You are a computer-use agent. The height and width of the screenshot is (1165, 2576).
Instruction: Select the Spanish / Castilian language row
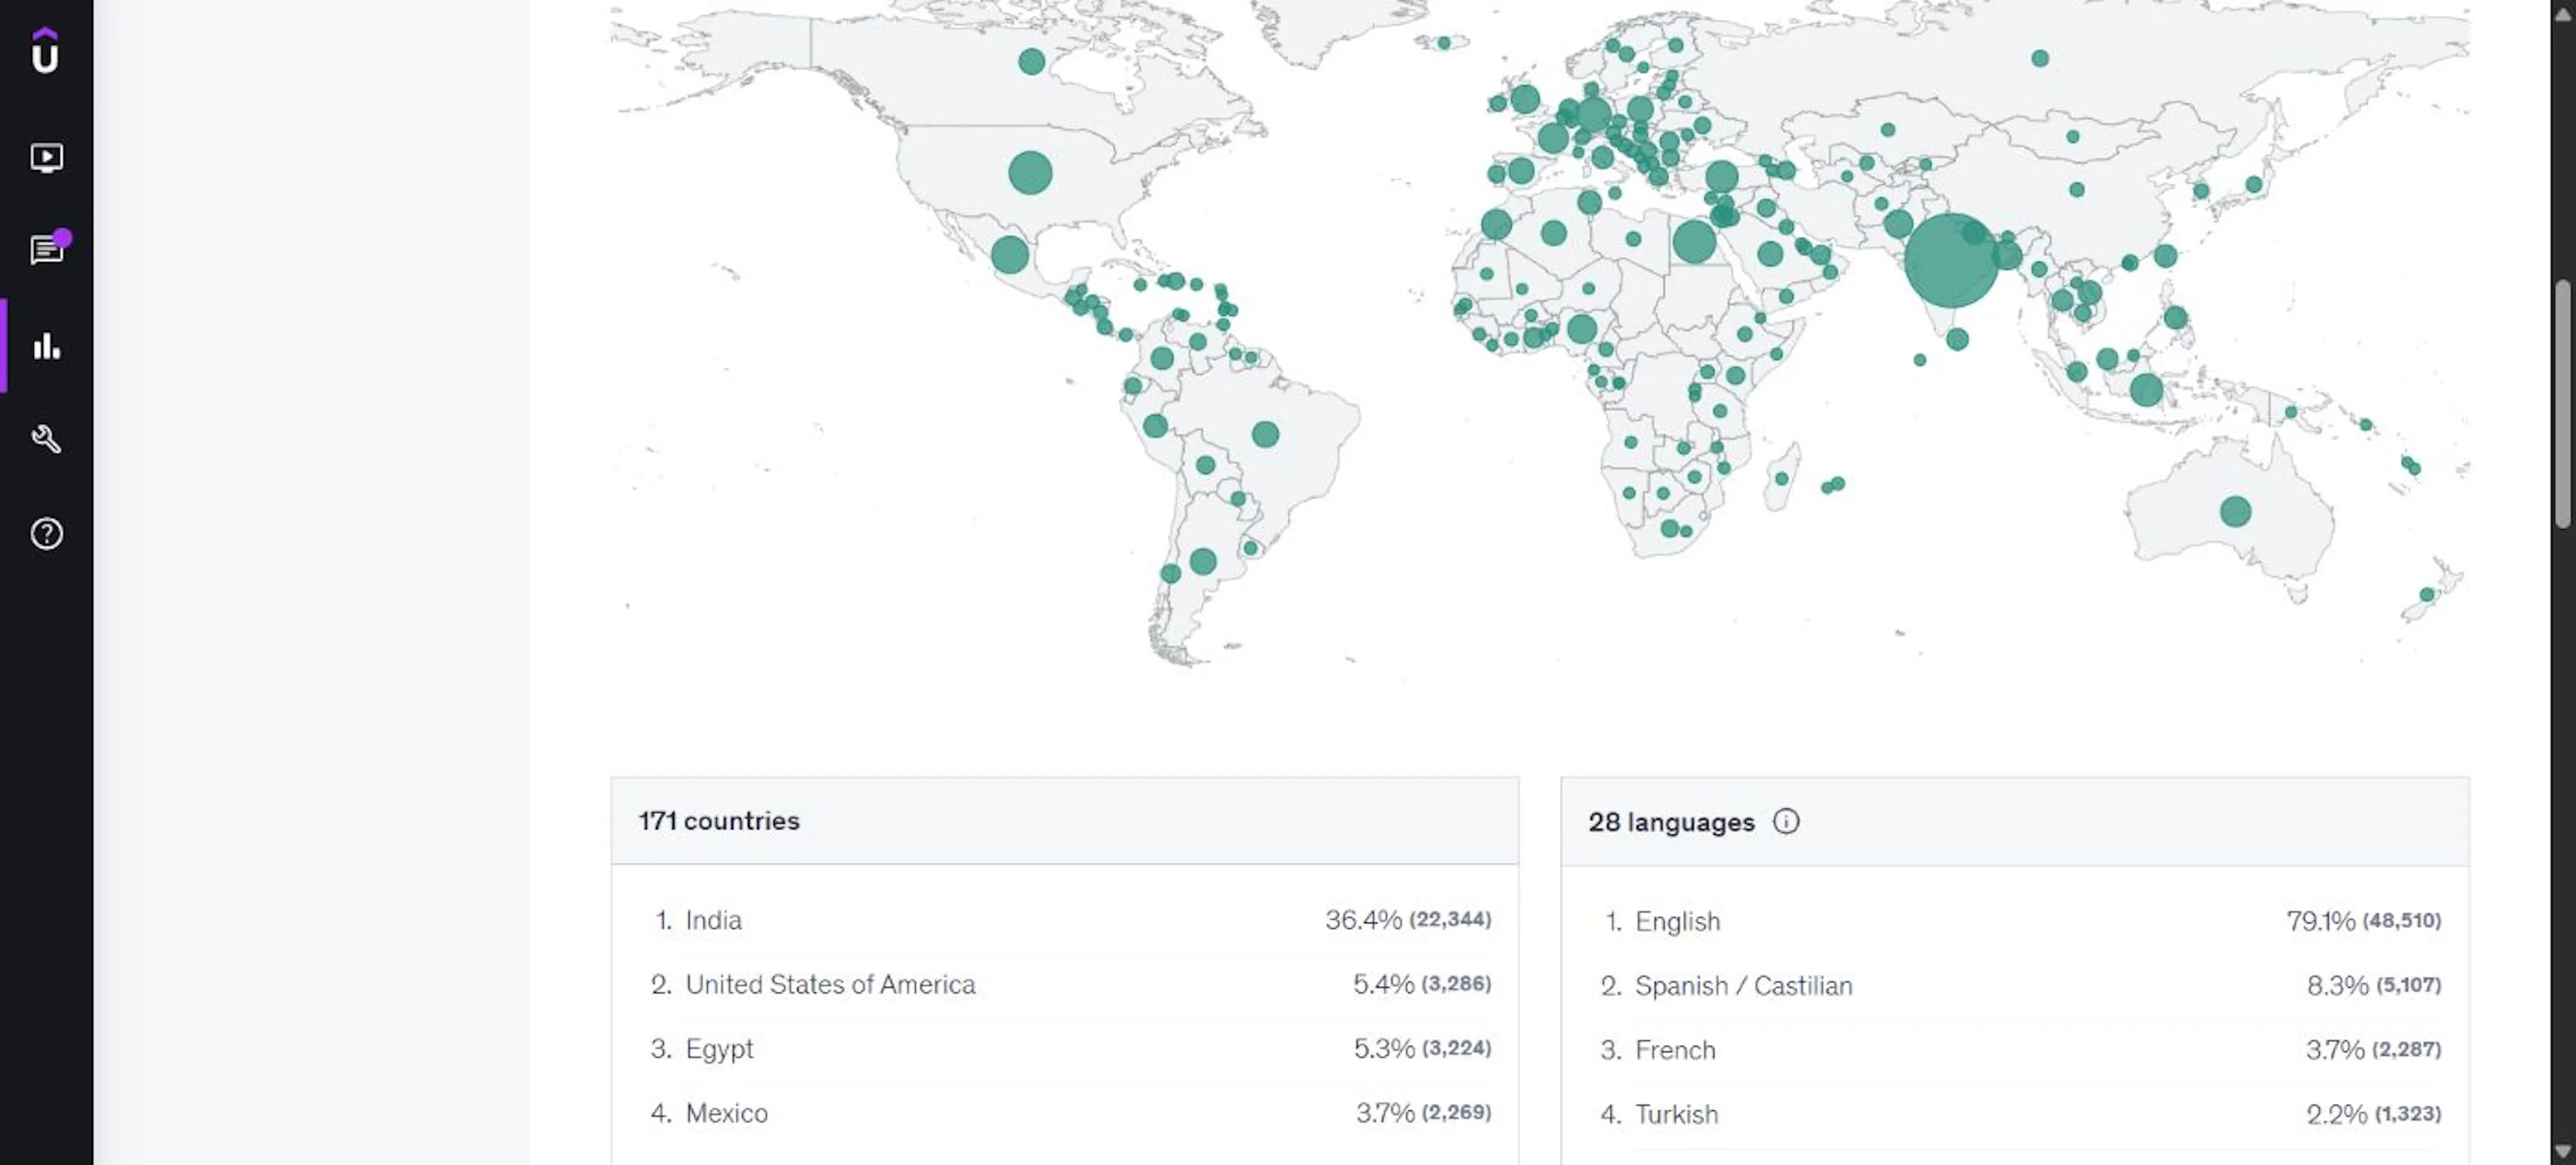tap(2015, 985)
